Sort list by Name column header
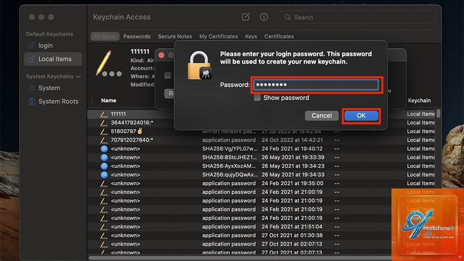 coord(108,100)
